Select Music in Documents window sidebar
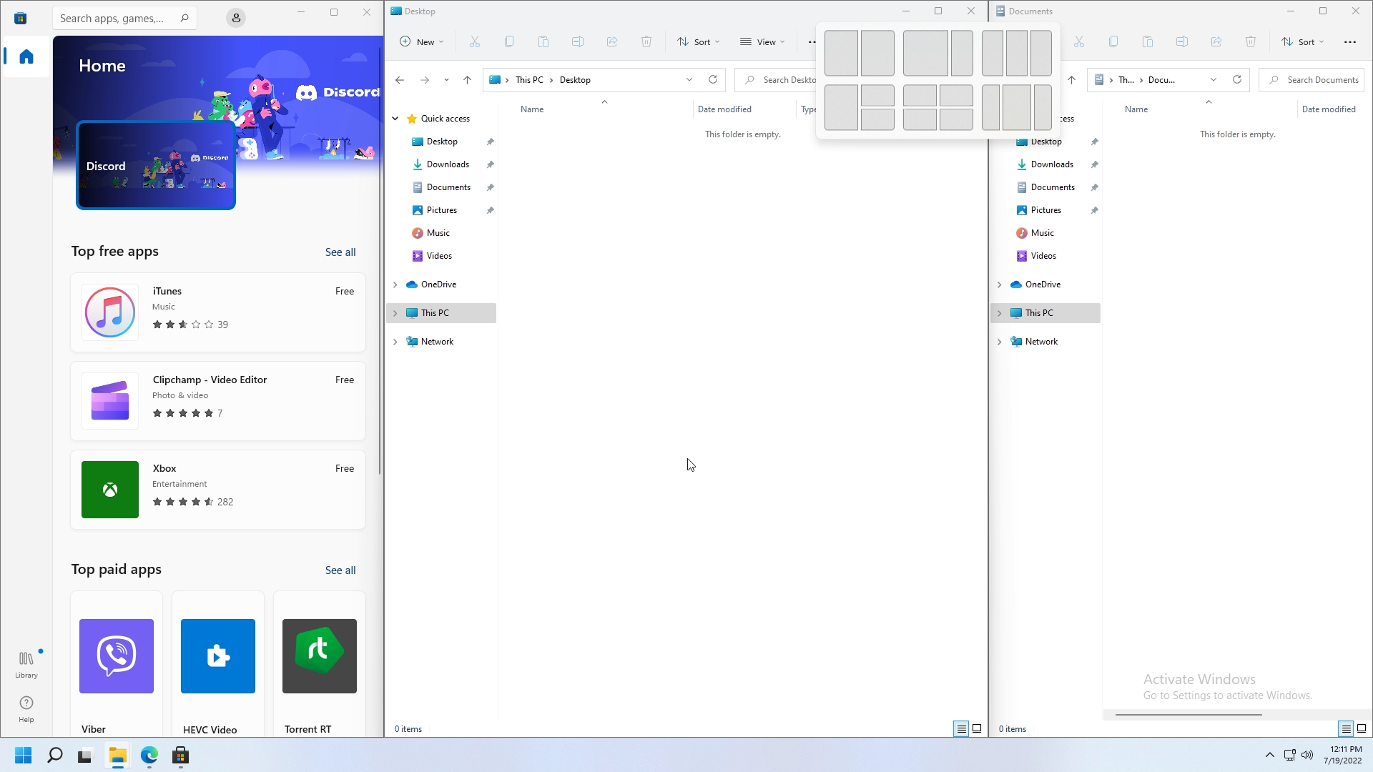Image resolution: width=1373 pixels, height=772 pixels. (1042, 233)
